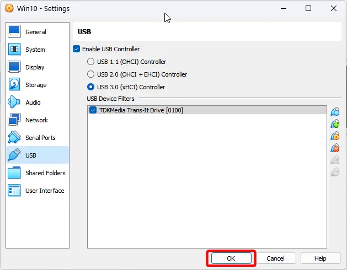The width and height of the screenshot is (347, 270).
Task: Click the greyed-out move filter down icon
Action: pyautogui.click(x=335, y=172)
